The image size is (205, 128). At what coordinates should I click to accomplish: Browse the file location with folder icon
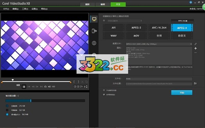pos(195,84)
